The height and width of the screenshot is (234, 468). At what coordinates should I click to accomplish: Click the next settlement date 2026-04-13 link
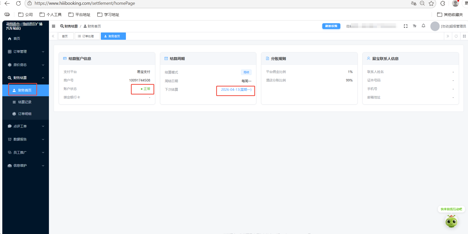click(236, 89)
